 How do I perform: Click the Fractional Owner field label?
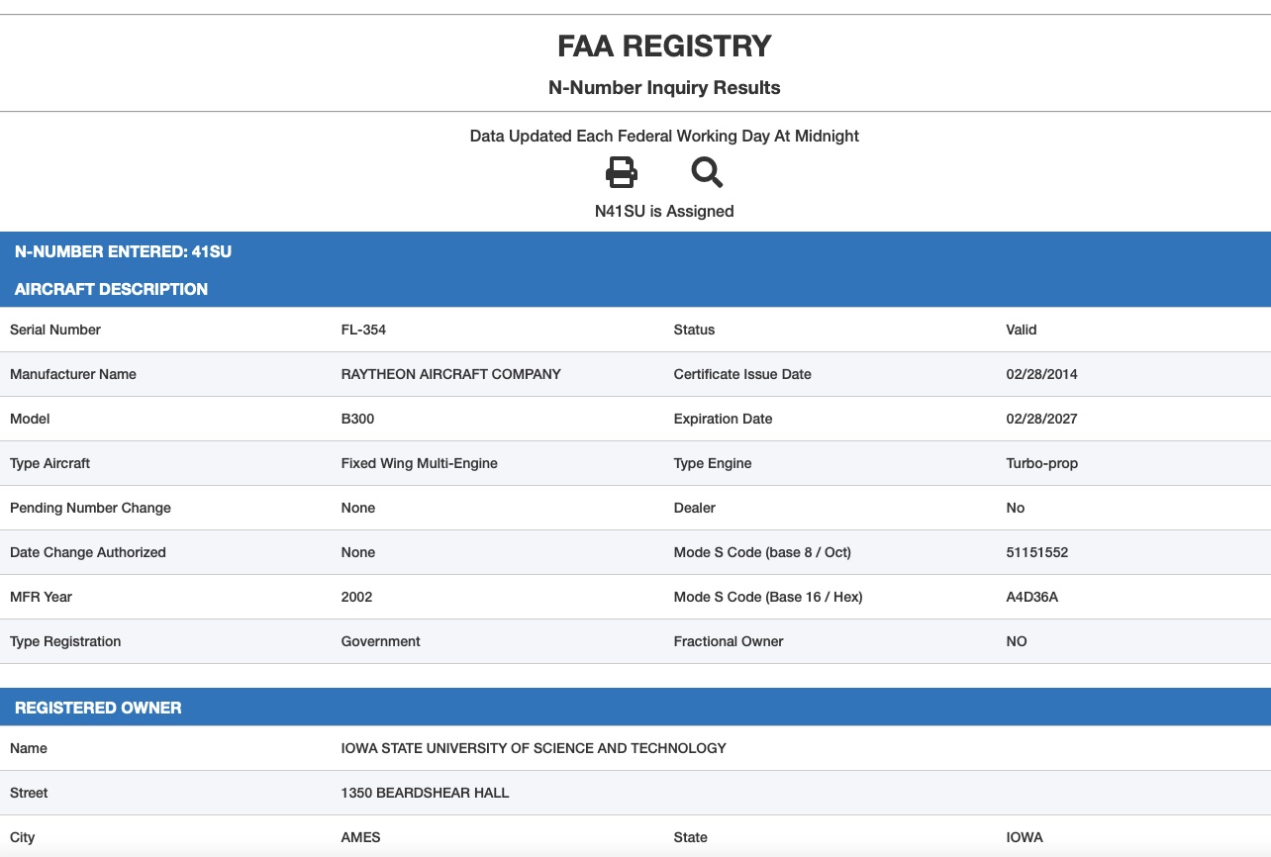(729, 641)
